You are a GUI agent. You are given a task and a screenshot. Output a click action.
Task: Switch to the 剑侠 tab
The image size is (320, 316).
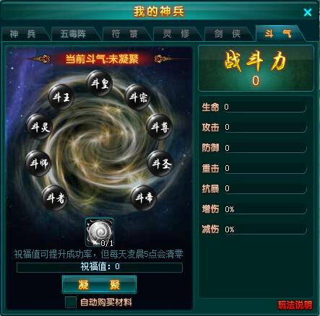coord(228,34)
